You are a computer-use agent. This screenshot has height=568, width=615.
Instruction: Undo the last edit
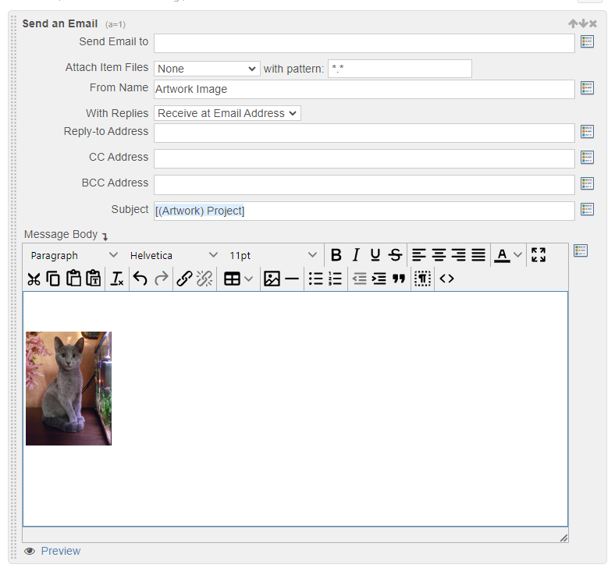pyautogui.click(x=140, y=279)
